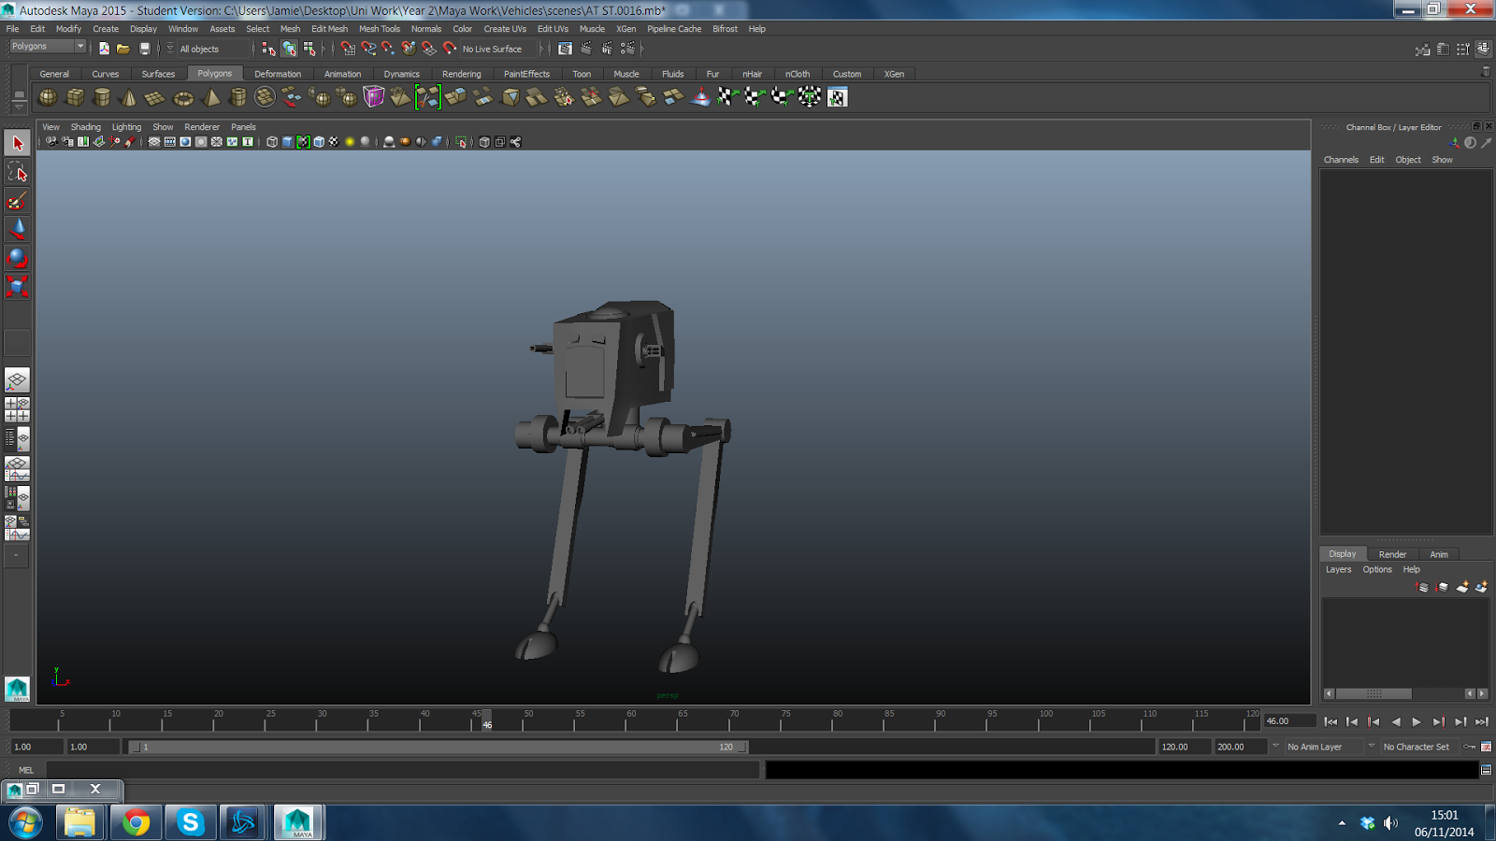Open the viewport Shading menu
1496x841 pixels.
click(86, 127)
